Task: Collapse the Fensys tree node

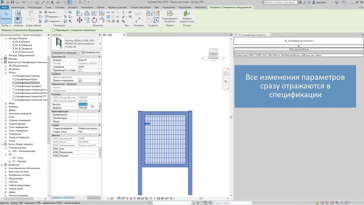Action: coord(6,73)
